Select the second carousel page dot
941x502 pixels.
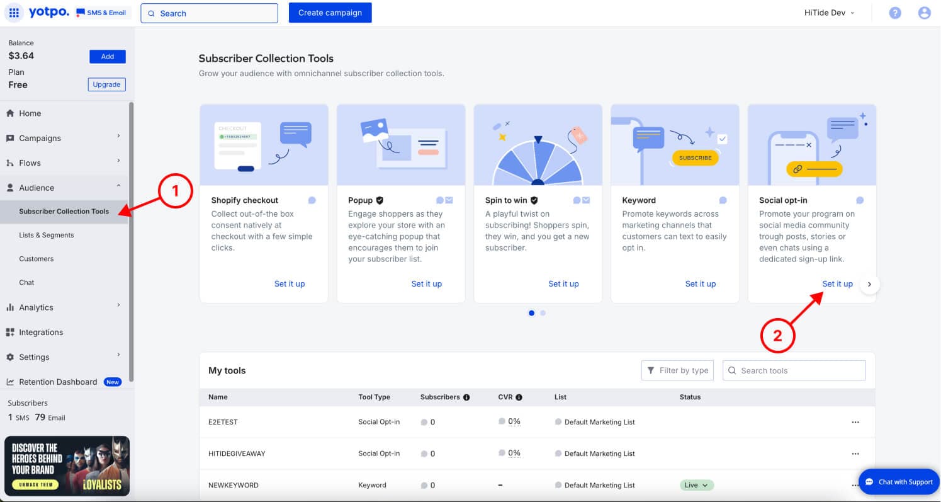pos(543,313)
